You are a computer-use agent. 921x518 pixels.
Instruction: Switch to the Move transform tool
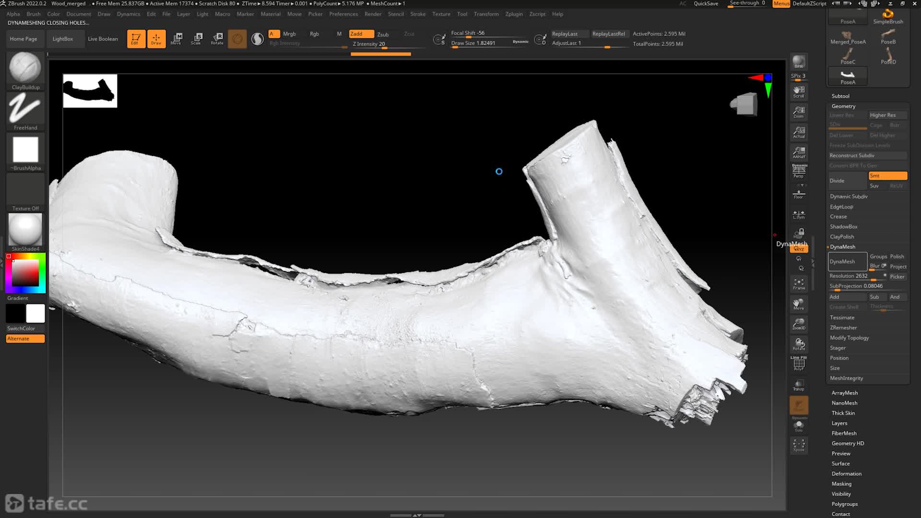[176, 39]
